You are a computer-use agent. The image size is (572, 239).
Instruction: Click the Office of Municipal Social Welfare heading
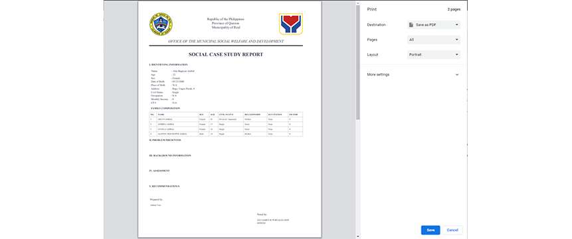pyautogui.click(x=226, y=42)
